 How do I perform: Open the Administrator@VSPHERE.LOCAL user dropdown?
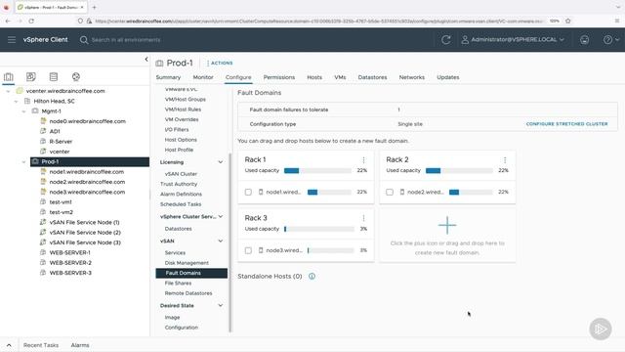coord(513,39)
